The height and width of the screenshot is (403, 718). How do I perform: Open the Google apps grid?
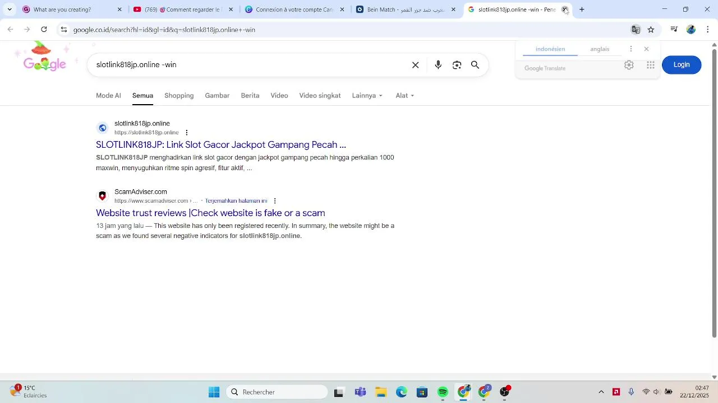click(651, 65)
